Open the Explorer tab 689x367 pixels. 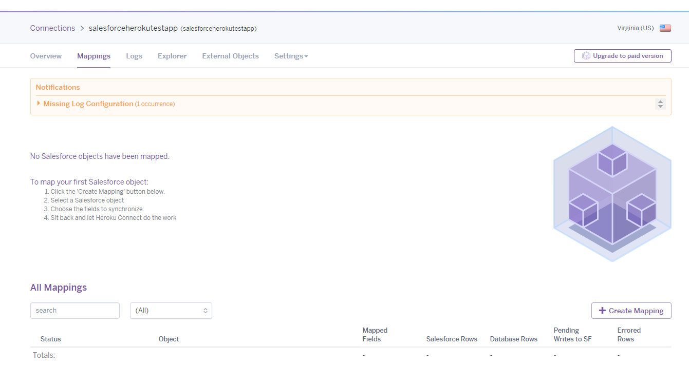172,56
